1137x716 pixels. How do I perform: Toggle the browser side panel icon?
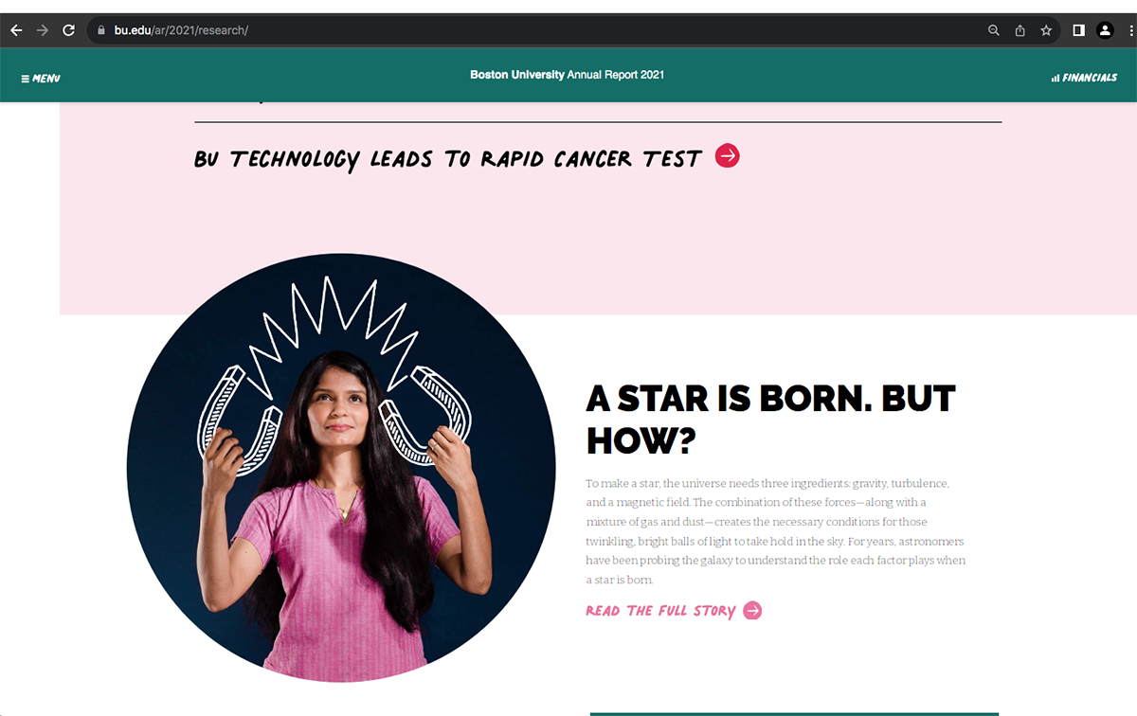pos(1078,30)
